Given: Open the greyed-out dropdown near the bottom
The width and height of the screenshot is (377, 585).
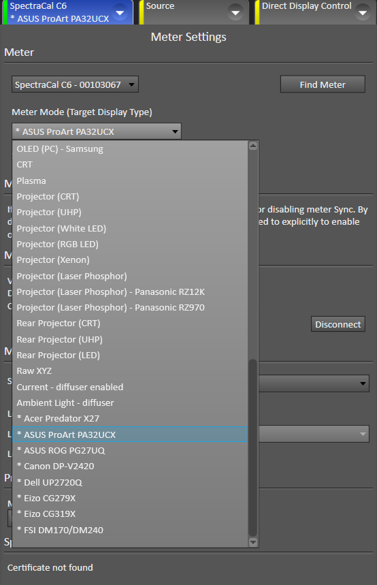Looking at the screenshot, I should [314, 434].
